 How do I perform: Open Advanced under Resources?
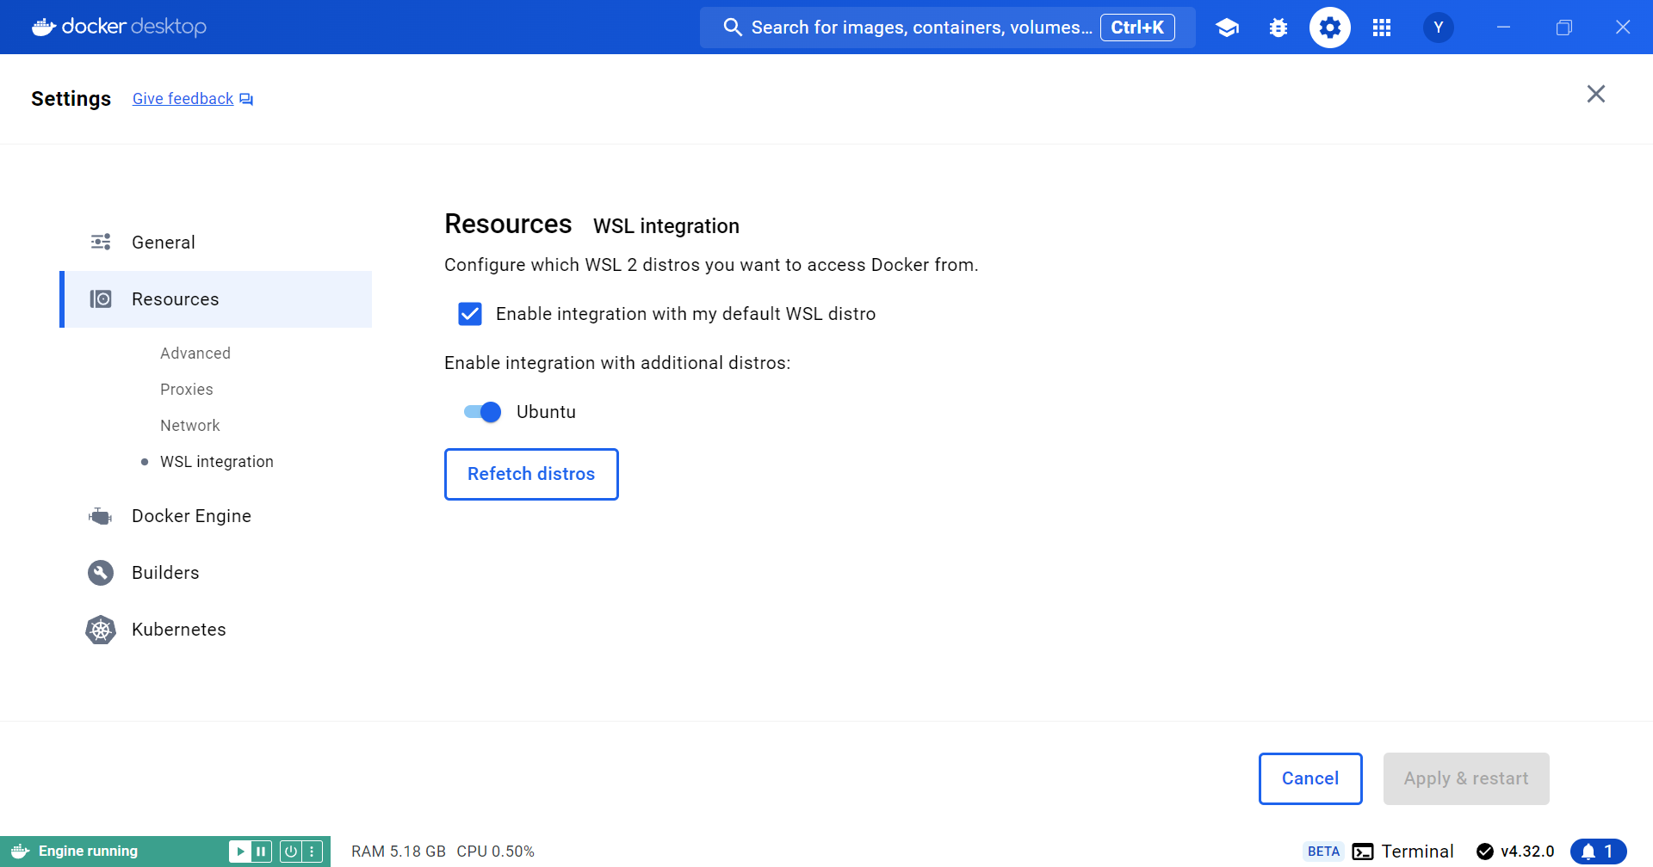coord(195,354)
